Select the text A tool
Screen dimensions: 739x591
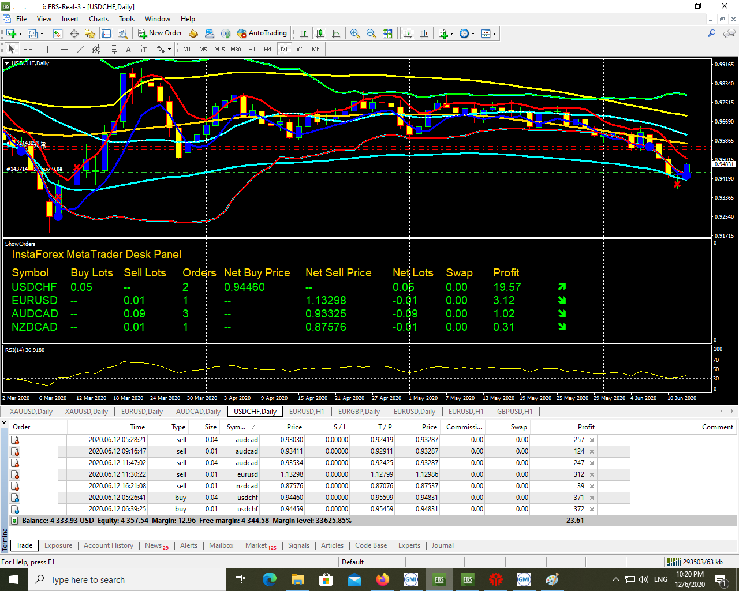click(128, 49)
